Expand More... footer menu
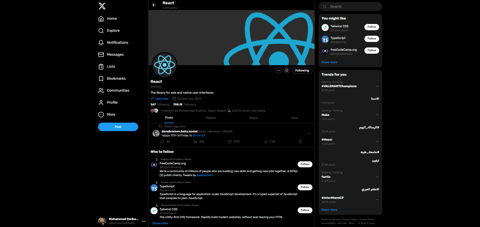Screen dimensions: 480x227 coord(352,223)
